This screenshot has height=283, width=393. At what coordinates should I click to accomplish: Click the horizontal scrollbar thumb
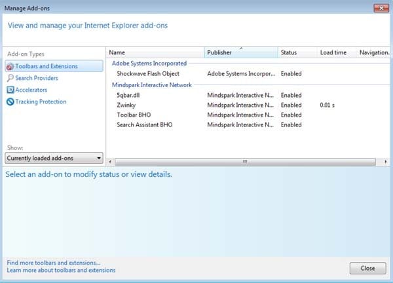click(x=245, y=162)
